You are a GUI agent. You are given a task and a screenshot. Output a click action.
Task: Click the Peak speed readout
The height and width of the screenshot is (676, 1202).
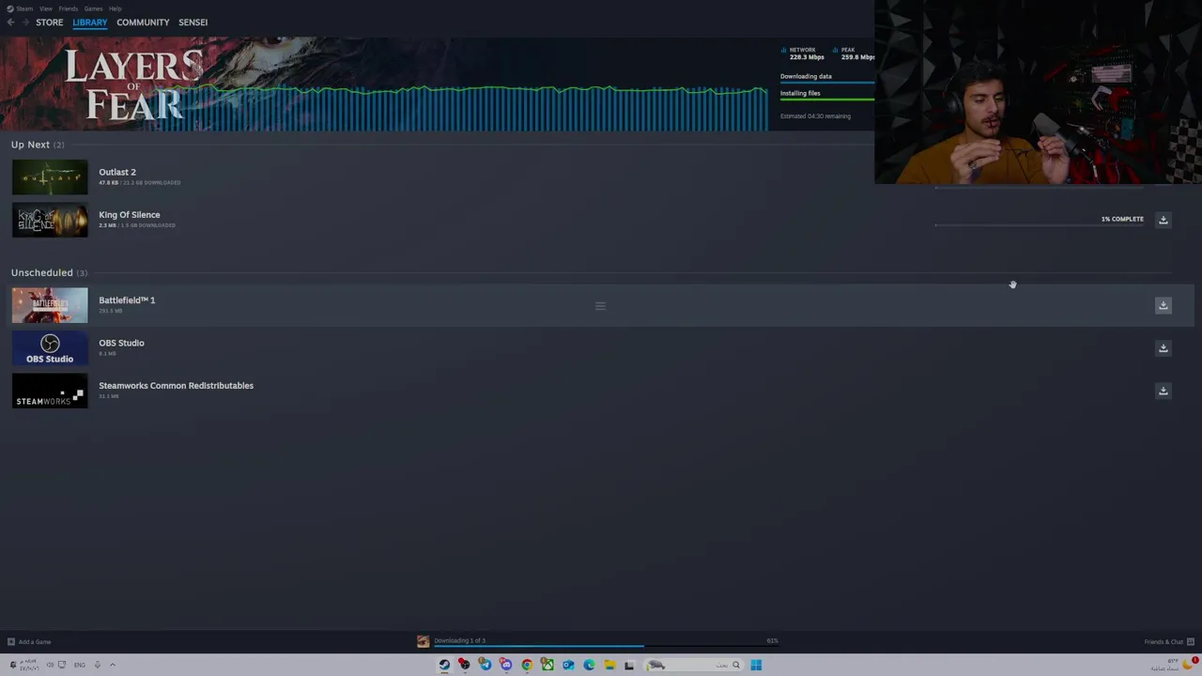[x=853, y=54]
